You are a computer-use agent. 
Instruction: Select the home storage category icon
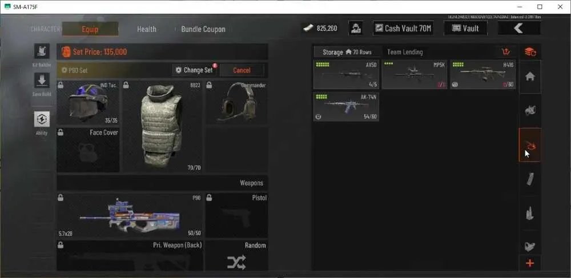pos(530,76)
